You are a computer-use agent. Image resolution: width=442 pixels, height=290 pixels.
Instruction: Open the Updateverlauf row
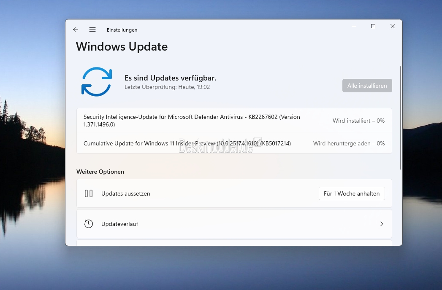[234, 224]
